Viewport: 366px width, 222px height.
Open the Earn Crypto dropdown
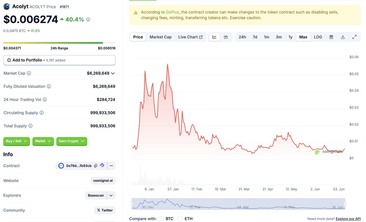point(72,141)
